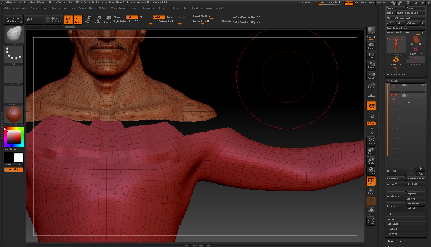Expand the Extract section
This screenshot has width=431, height=247.
point(392,234)
